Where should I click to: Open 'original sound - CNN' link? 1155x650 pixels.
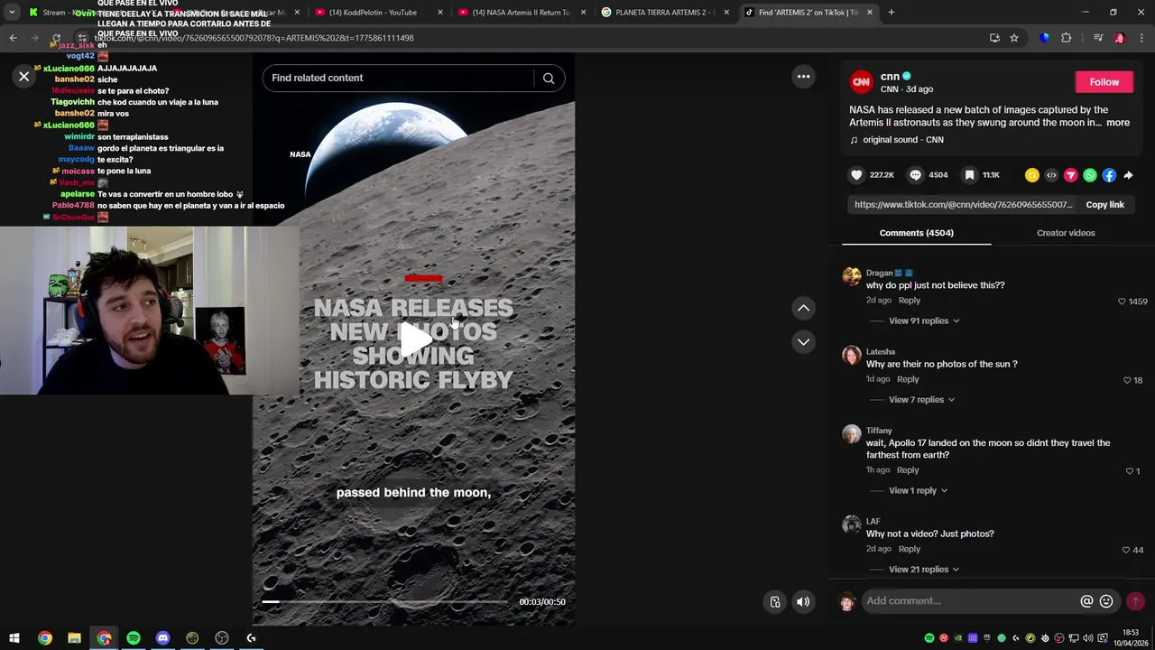[902, 140]
